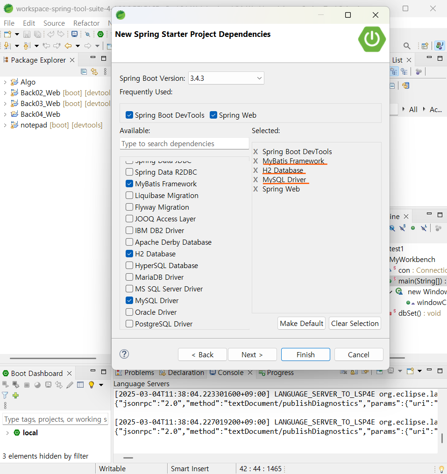Click Boot Dashboard pencil edit icon
The width and height of the screenshot is (447, 474).
tap(70, 385)
